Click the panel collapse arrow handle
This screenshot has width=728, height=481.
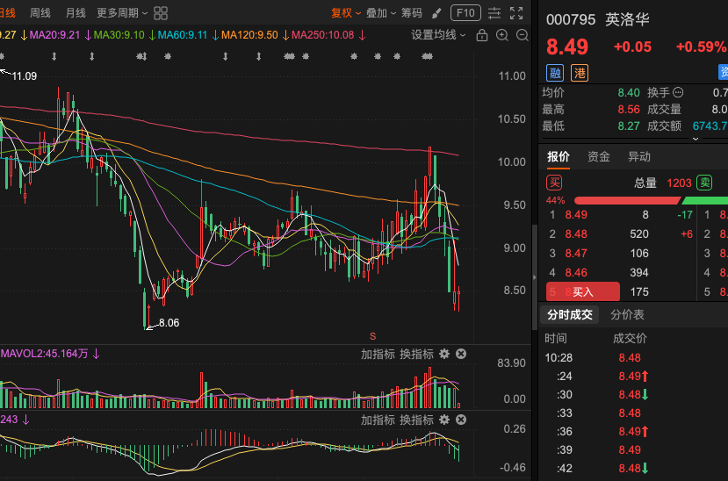click(x=535, y=277)
